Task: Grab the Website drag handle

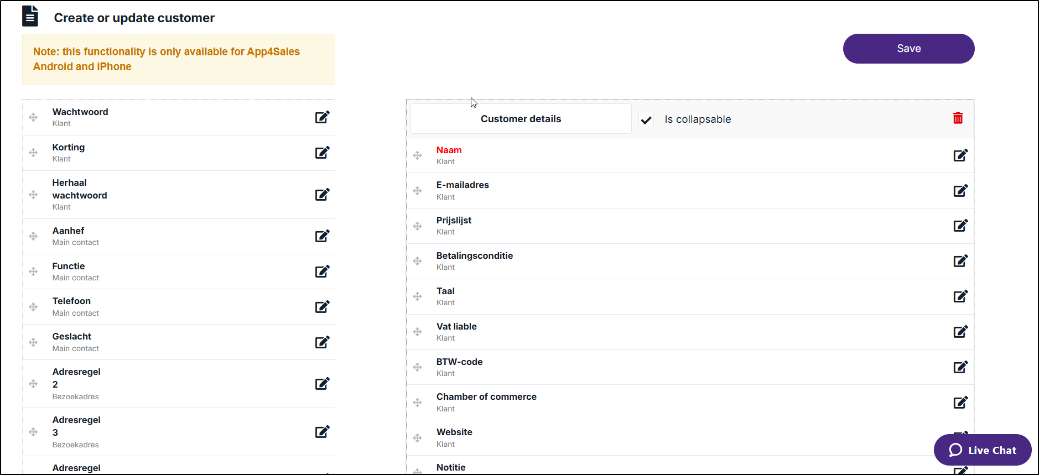Action: (x=417, y=438)
